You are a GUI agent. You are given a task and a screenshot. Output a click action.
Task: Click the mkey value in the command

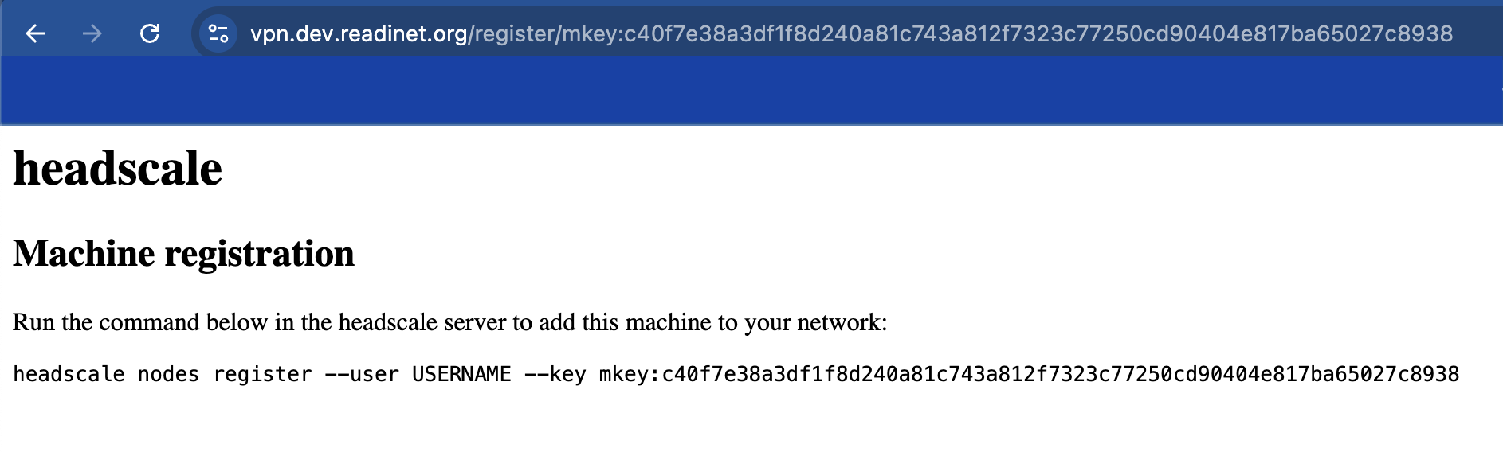click(1029, 374)
